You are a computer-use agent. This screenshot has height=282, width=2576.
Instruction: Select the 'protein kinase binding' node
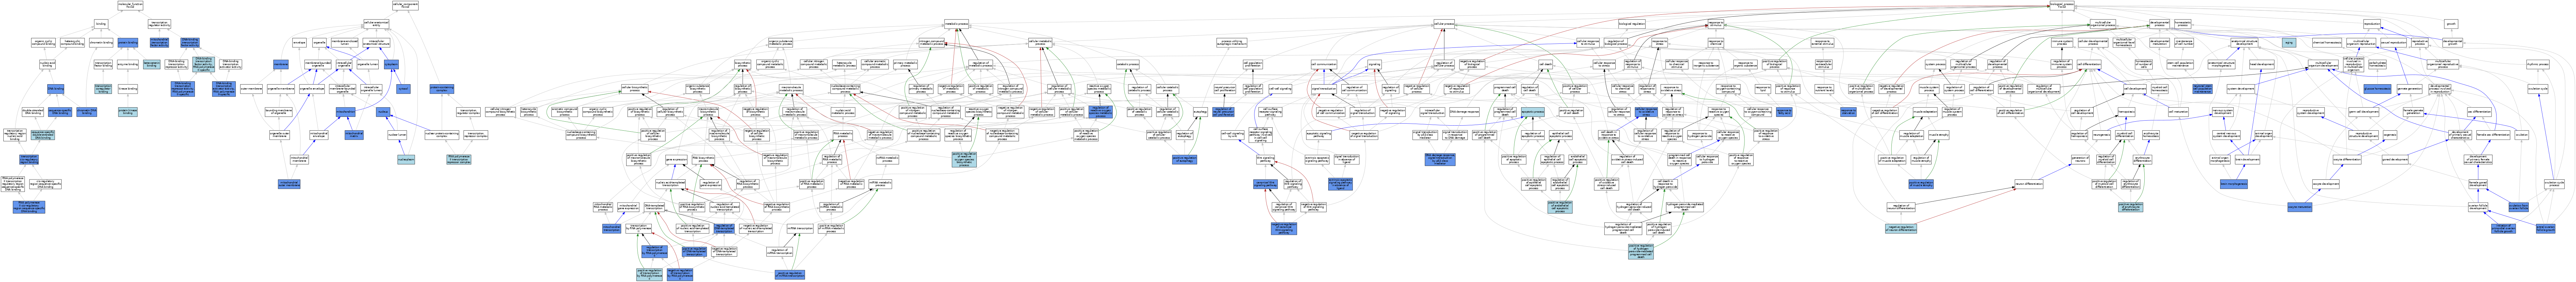tap(128, 112)
